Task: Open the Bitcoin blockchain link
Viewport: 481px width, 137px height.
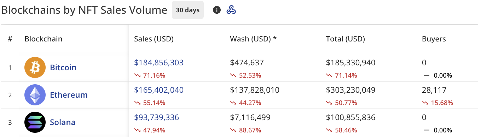Action: (x=63, y=67)
